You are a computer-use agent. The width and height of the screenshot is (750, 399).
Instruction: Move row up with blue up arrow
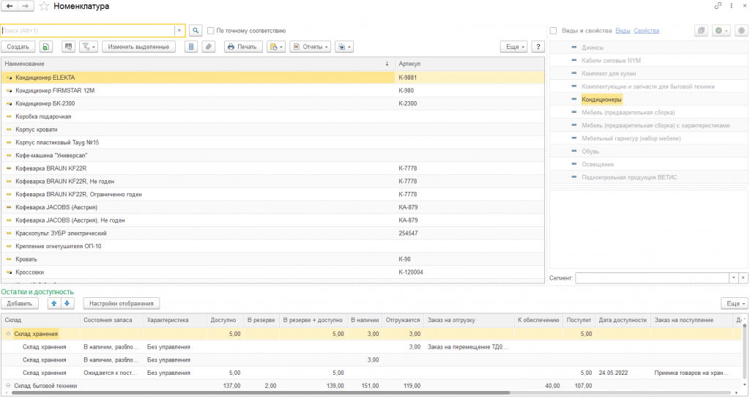point(53,303)
